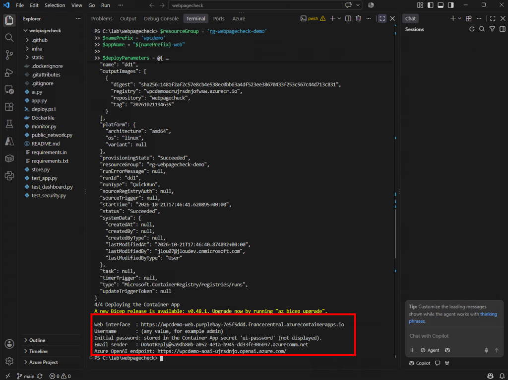Open README.md in the explorer
The image size is (508, 380).
51,144
